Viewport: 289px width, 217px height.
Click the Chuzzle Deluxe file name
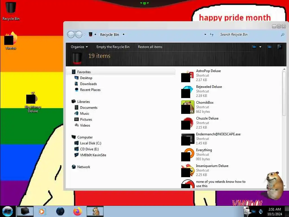click(207, 118)
